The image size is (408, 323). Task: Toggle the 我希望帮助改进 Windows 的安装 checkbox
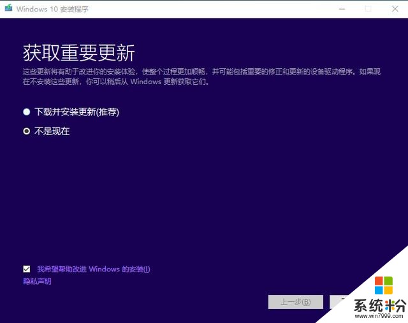pyautogui.click(x=27, y=269)
